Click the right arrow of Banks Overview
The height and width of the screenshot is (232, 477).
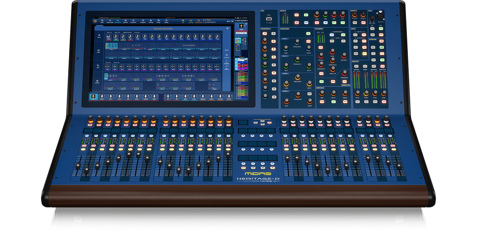point(247,20)
